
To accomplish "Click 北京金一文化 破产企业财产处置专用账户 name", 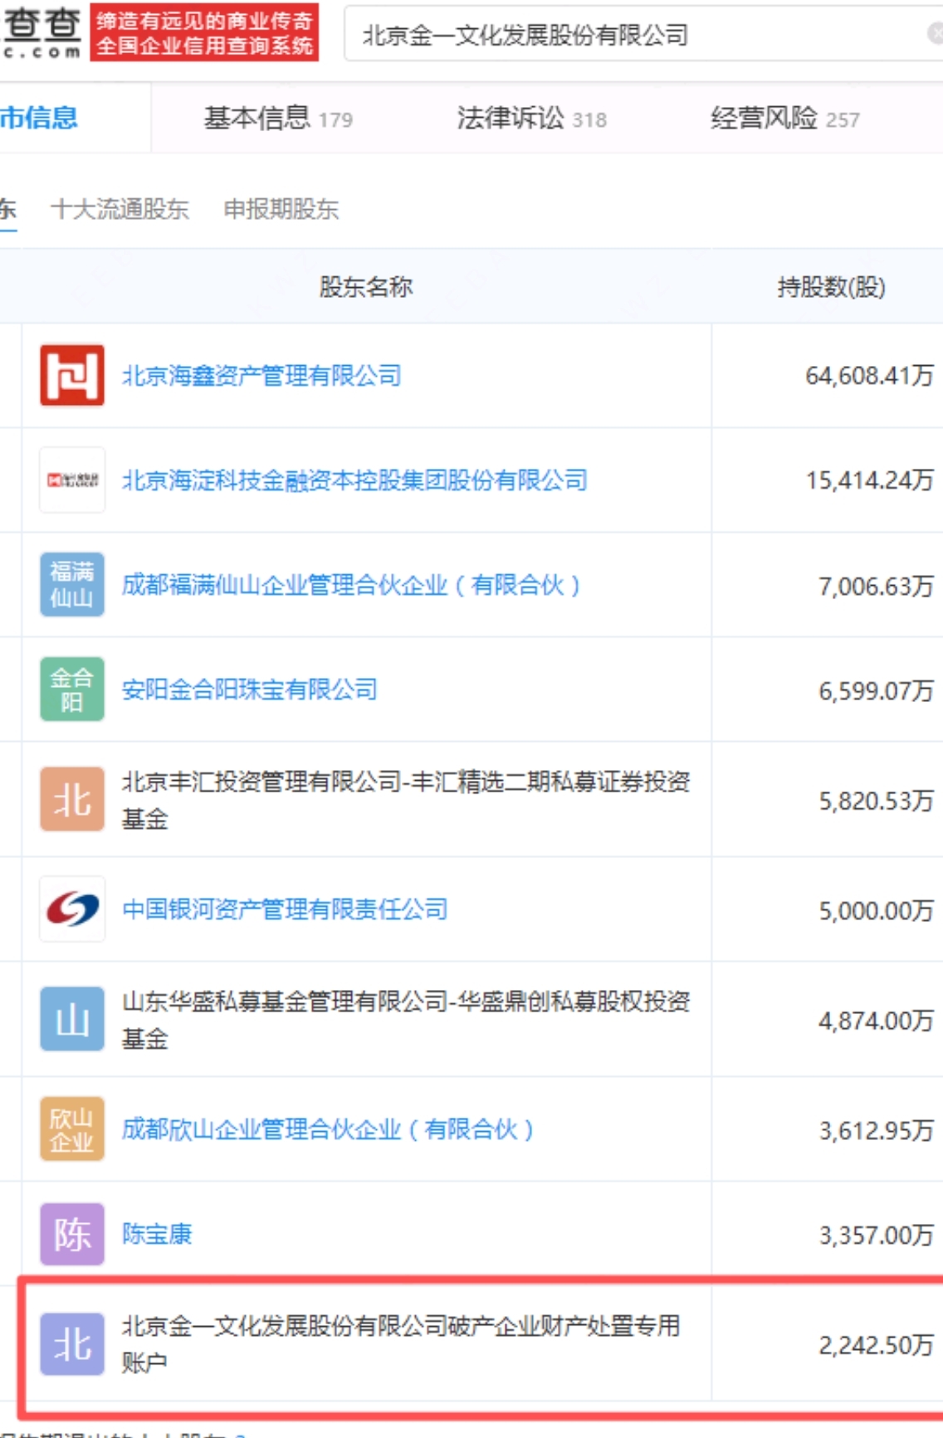I will (401, 1343).
